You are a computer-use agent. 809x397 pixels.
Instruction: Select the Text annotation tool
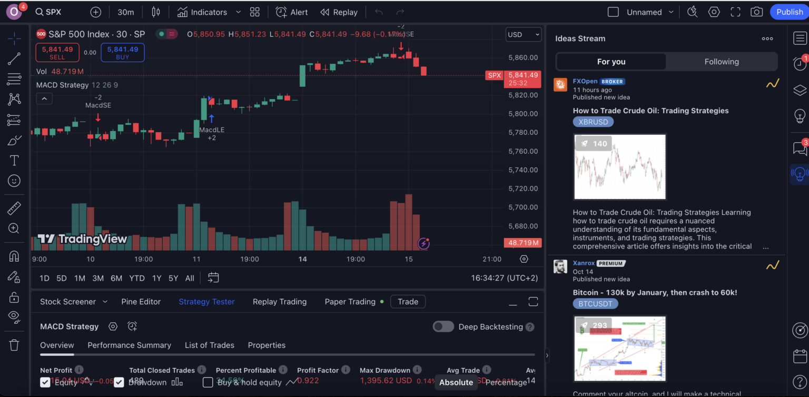click(x=14, y=161)
